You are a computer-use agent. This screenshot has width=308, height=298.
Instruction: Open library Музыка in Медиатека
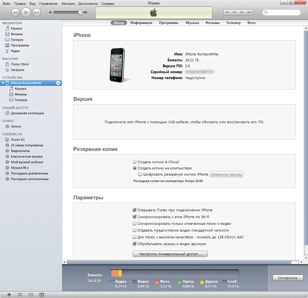coord(17,28)
